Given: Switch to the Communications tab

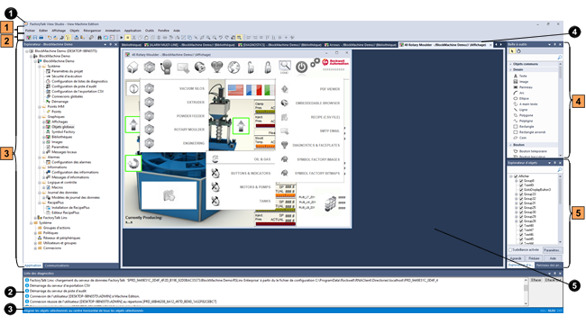Looking at the screenshot, I should click(57, 265).
